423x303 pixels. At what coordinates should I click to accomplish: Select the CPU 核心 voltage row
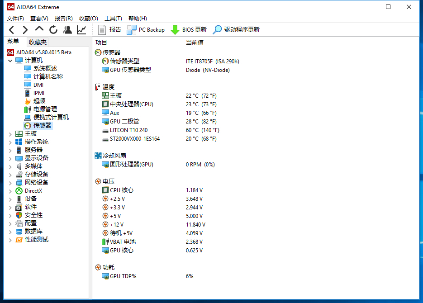point(152,190)
